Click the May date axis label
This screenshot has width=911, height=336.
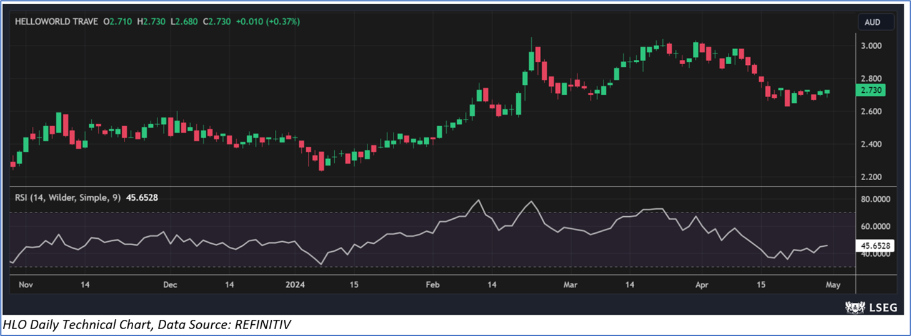(834, 284)
